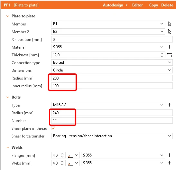The width and height of the screenshot is (176, 170).
Task: Click the Delete button in the header
Action: point(167,5)
